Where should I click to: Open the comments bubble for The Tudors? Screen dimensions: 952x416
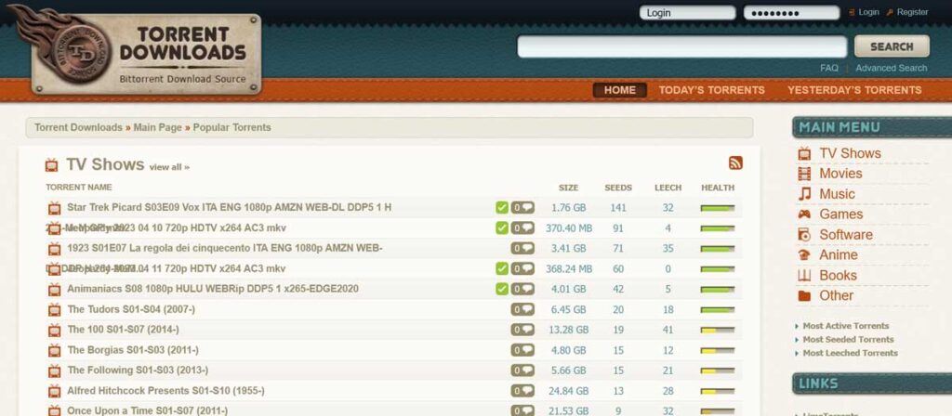522,309
